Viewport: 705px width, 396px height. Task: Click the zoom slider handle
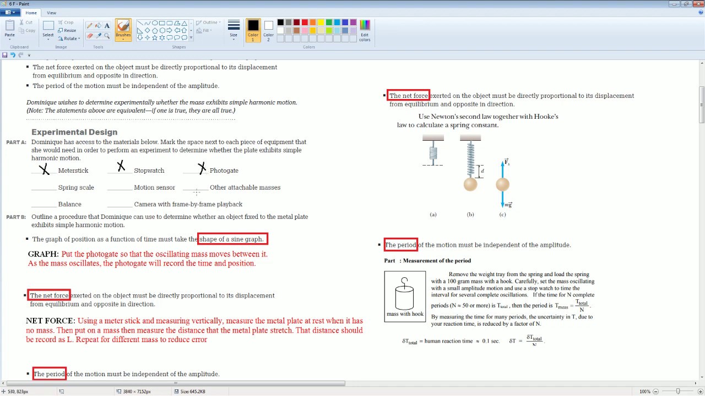(x=678, y=391)
